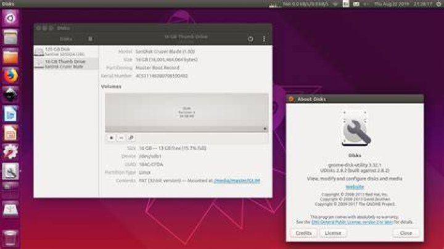This screenshot has width=444, height=249.
Task: Click the /dev/sdb1 device value
Action: (x=150, y=156)
